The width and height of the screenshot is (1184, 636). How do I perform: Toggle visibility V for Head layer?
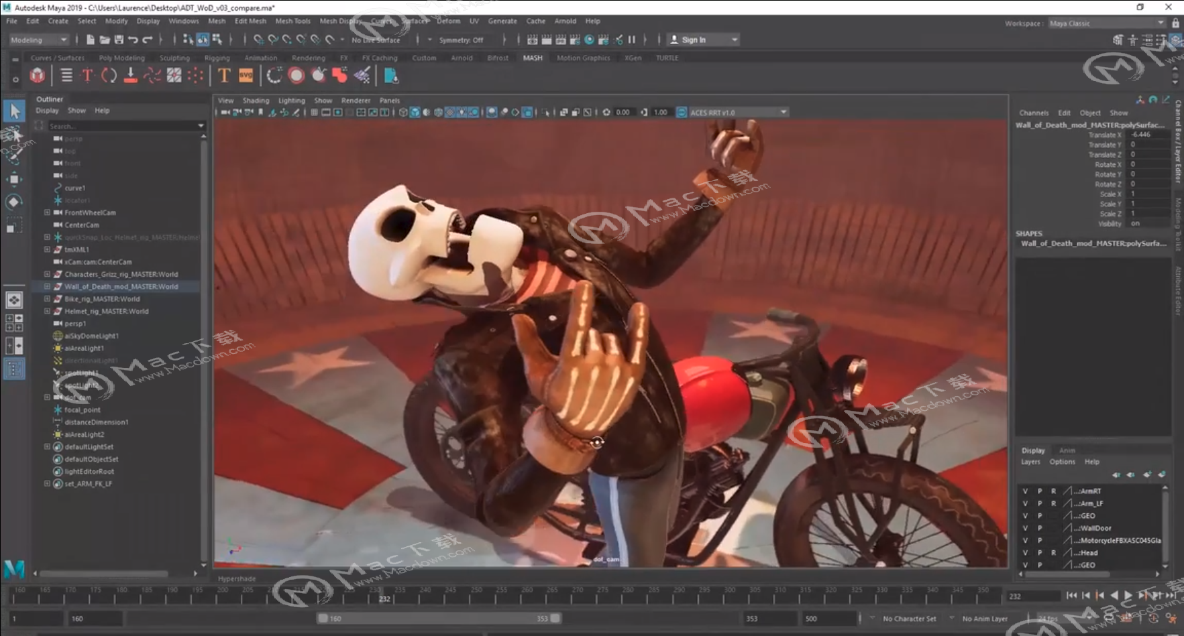coord(1025,553)
